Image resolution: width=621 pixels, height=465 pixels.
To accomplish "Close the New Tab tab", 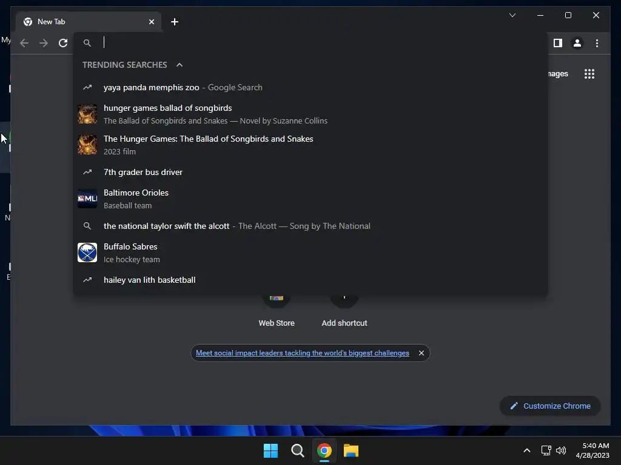I will point(151,22).
